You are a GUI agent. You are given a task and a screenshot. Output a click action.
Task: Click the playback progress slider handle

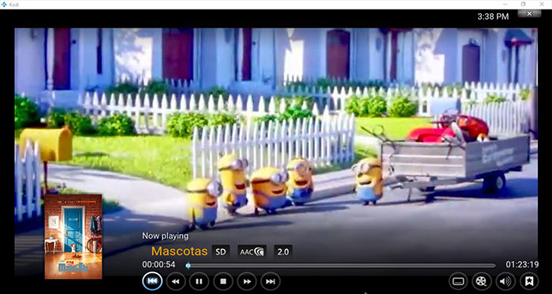pyautogui.click(x=188, y=266)
